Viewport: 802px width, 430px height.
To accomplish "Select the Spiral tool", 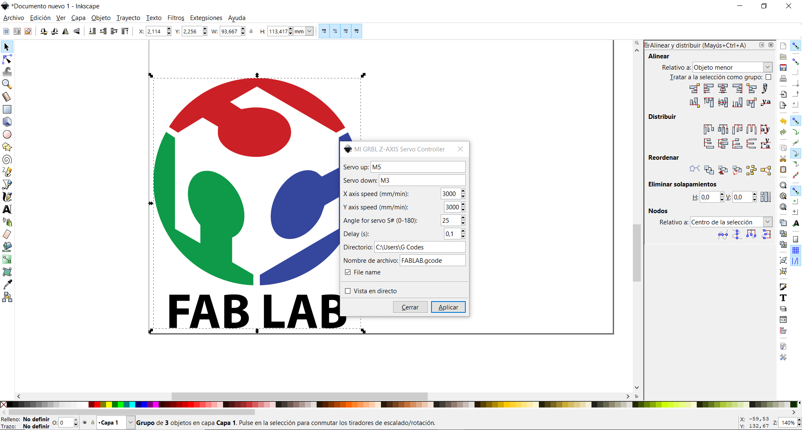I will point(7,159).
